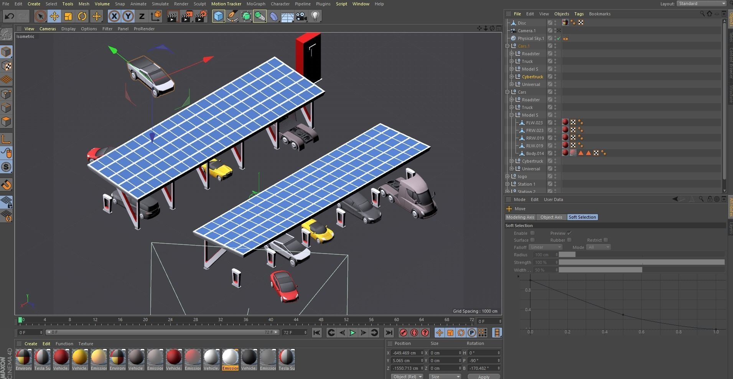Screen dimensions: 733x379
Task: Click the Strength slider bar
Action: pos(642,262)
